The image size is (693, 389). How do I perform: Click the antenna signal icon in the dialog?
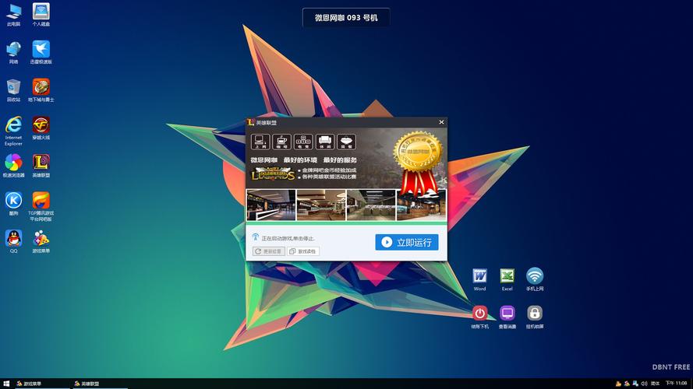[255, 237]
